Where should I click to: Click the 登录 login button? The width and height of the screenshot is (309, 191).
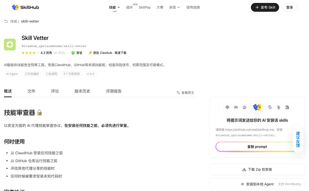point(290,7)
